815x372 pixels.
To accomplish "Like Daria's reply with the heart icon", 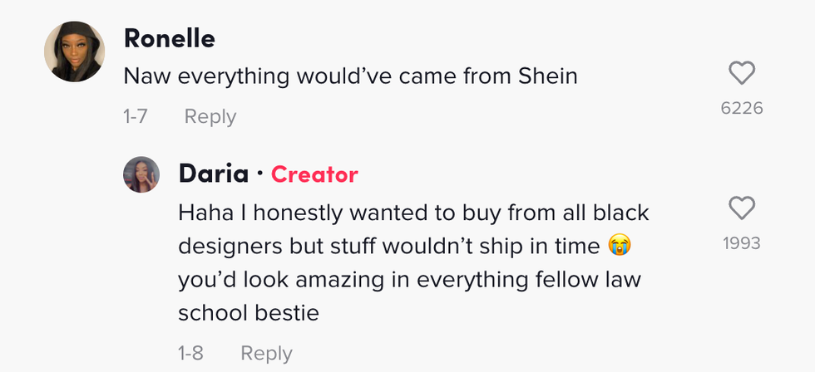I will [741, 208].
